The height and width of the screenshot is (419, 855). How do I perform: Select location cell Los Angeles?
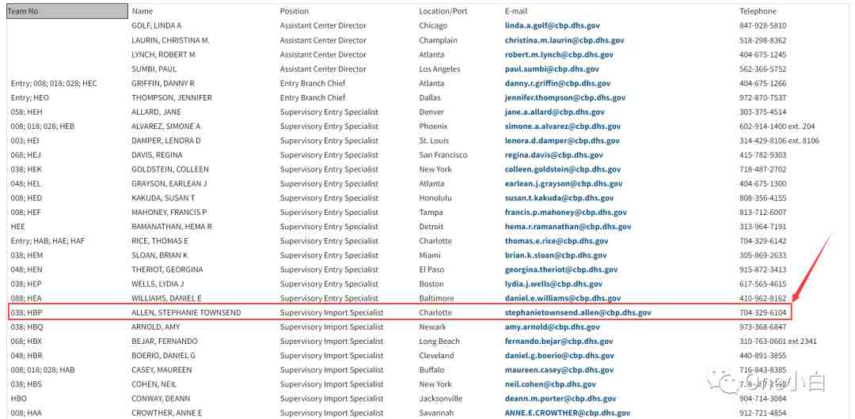click(439, 70)
